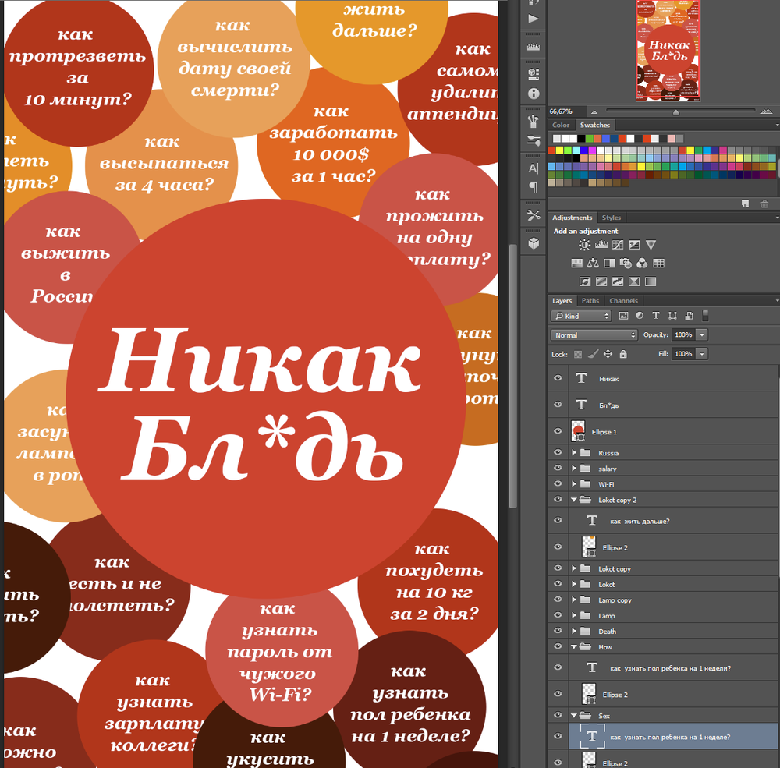The image size is (780, 768).
Task: Filter layers by type layers icon
Action: point(655,316)
